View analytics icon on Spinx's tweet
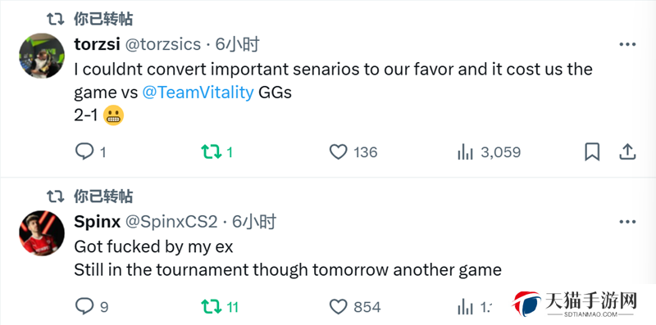Screen dimensions: 656x325 click(x=465, y=307)
